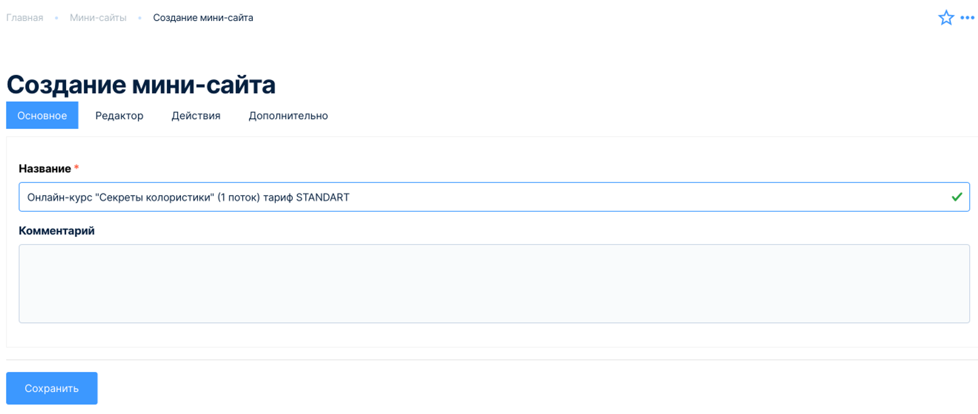Click the red required asterisk marker
978x414 pixels.
click(x=76, y=168)
